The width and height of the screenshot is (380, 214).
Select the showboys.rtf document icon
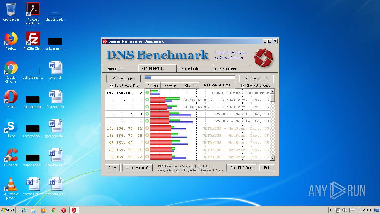(x=55, y=158)
